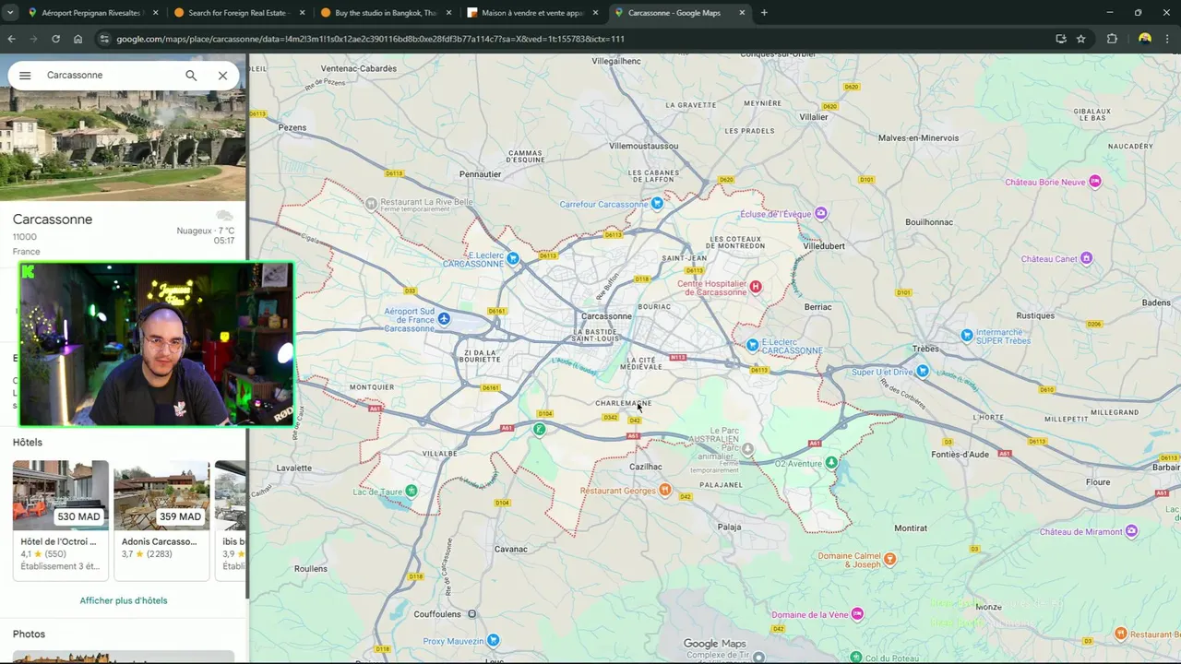
Task: Click Centre Hospitalier de Carcassonne marker
Action: (756, 287)
